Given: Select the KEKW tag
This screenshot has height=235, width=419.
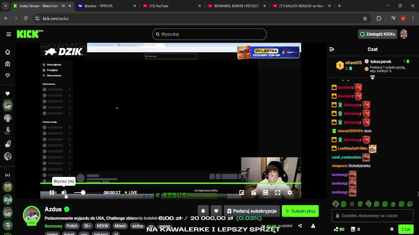Looking at the screenshot, I should point(102,226).
